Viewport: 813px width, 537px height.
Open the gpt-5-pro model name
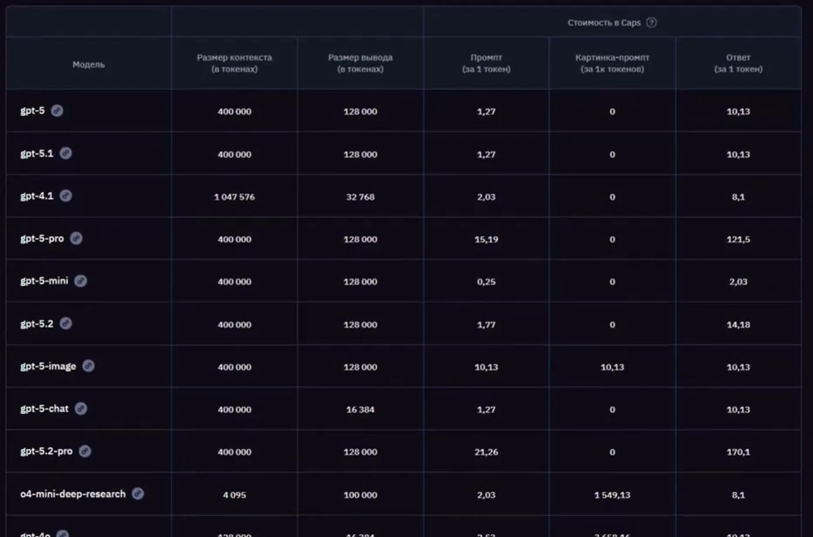[x=42, y=239]
